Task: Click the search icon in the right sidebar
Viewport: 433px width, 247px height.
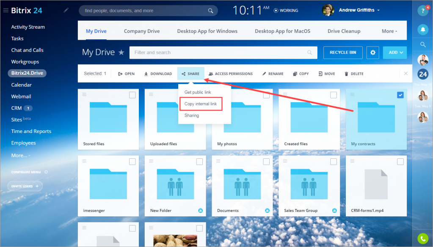Action: pyautogui.click(x=423, y=44)
